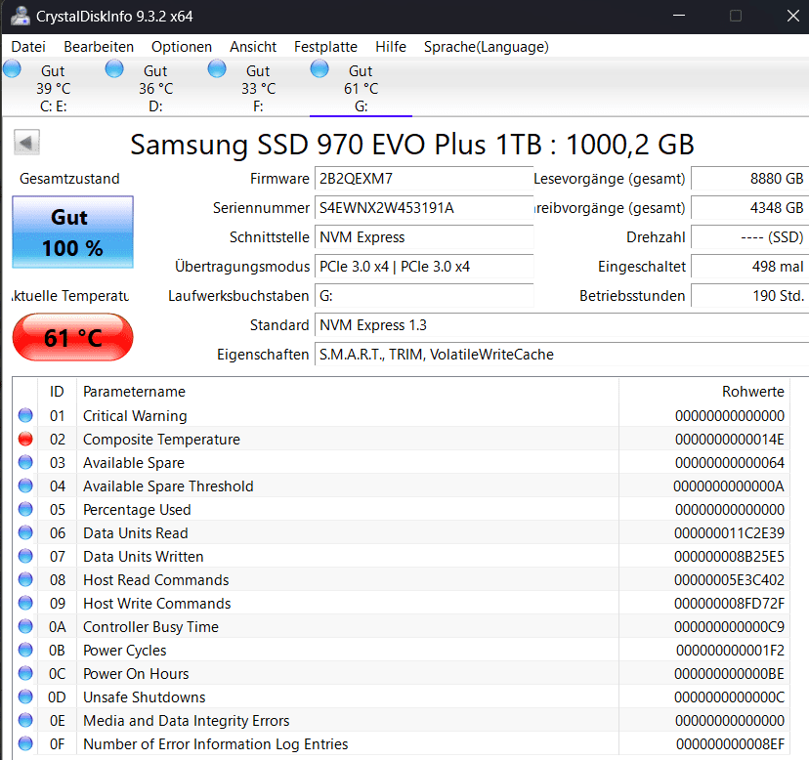Click status dot for Available Spare Threshold

[25, 486]
